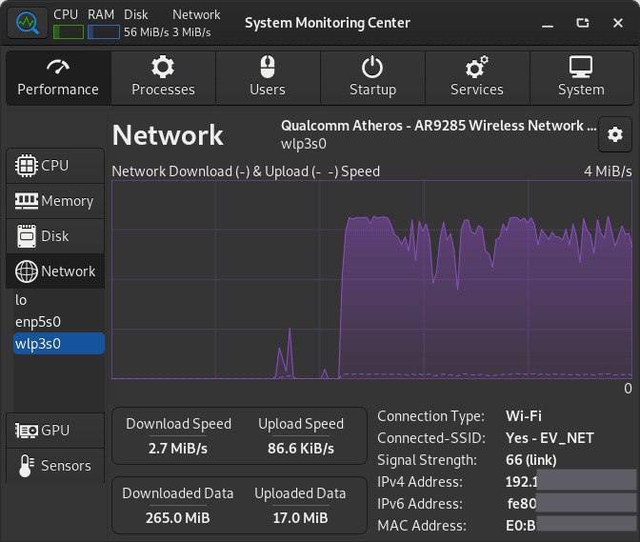Click the Memory RAM stick icon
Screen dimensions: 640x542
tap(27, 201)
